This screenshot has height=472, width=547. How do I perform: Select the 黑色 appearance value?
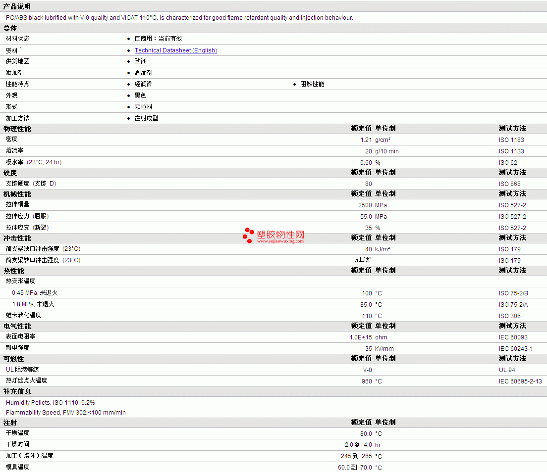(x=140, y=95)
